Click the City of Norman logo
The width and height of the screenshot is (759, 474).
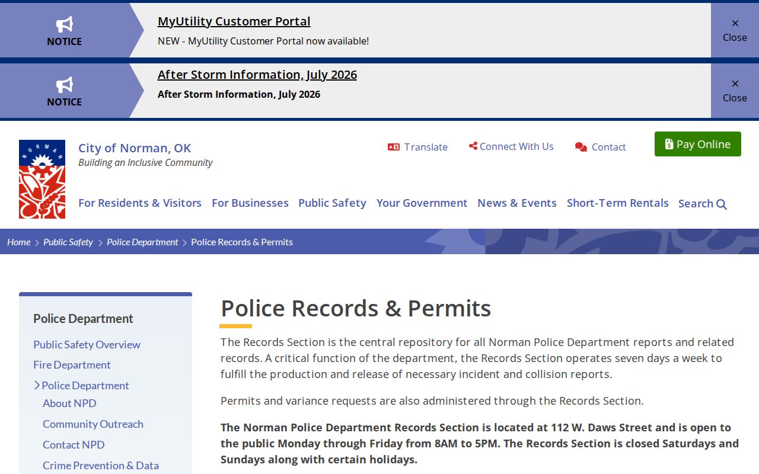click(x=42, y=179)
